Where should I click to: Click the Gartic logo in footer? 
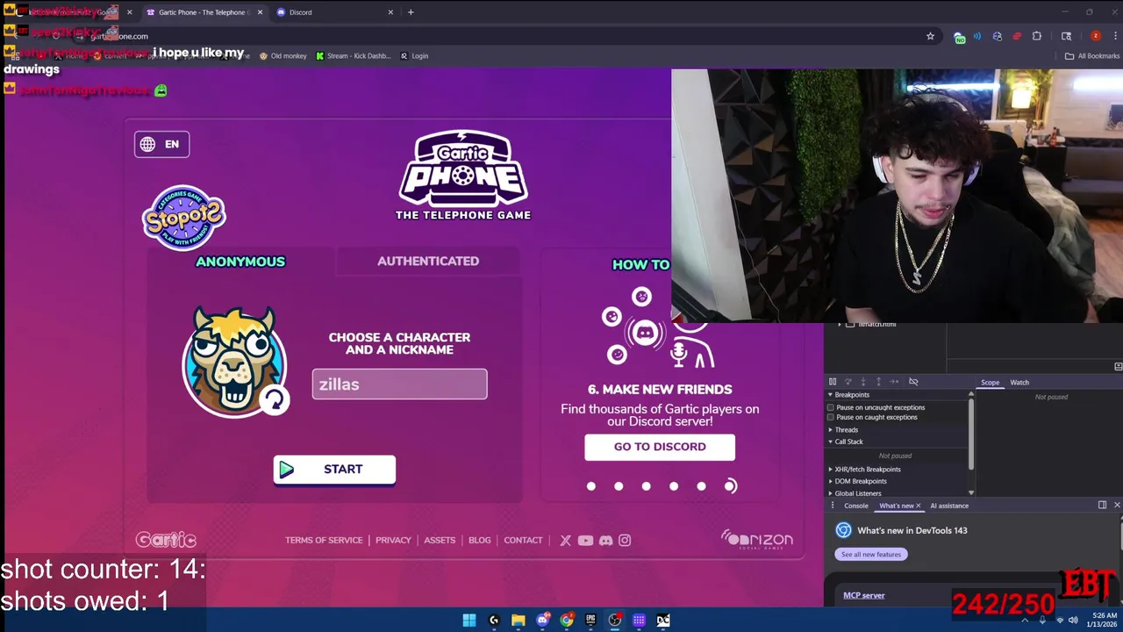[x=166, y=540]
